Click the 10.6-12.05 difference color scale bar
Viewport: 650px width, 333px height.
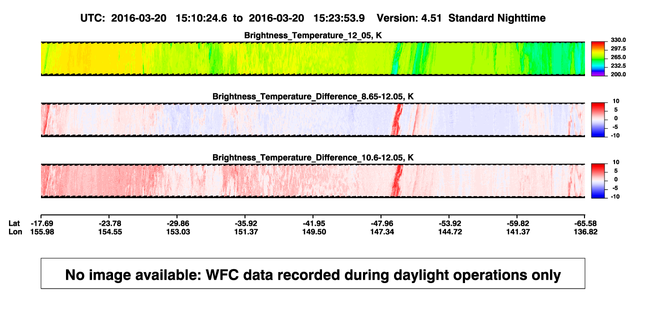click(598, 181)
